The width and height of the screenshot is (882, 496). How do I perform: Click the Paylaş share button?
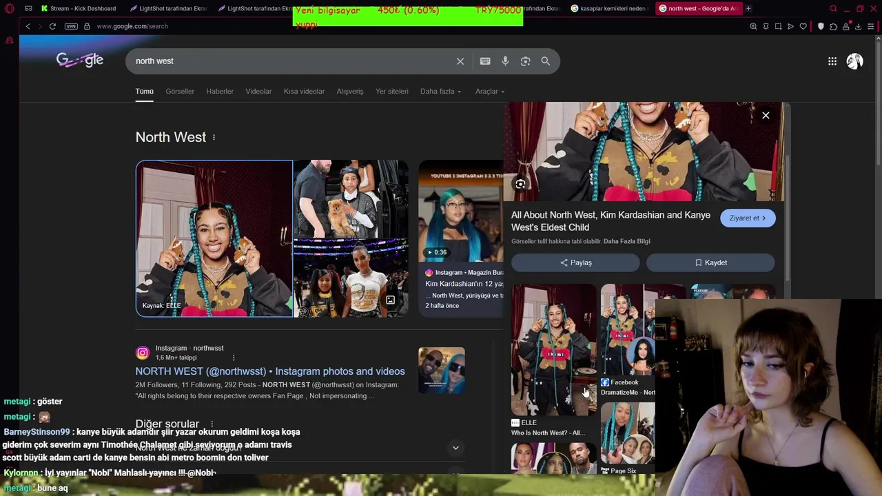coord(575,262)
